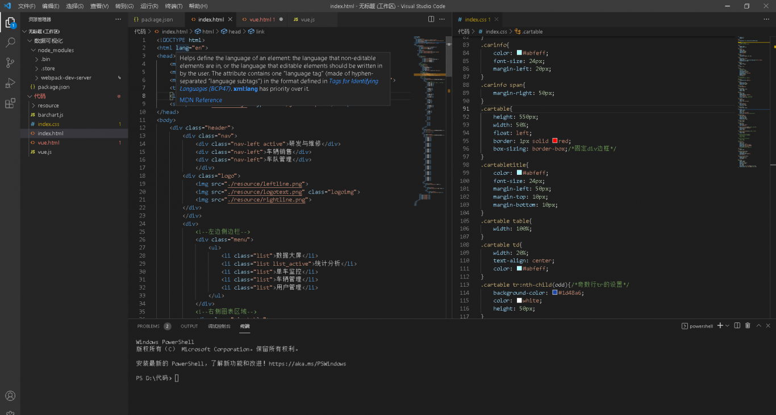Open the Tags for Identifying Languages link
Viewport: 776px width, 415px height.
[x=279, y=85]
